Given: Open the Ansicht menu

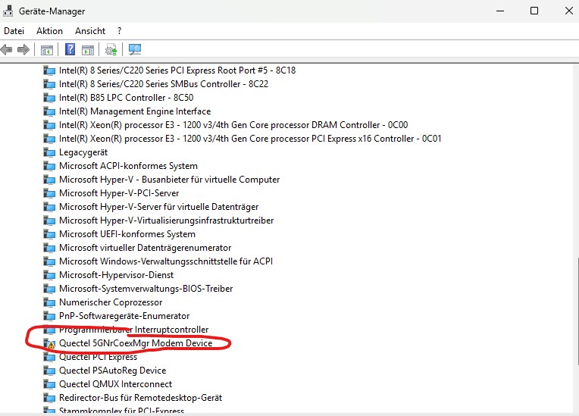Looking at the screenshot, I should pyautogui.click(x=90, y=31).
